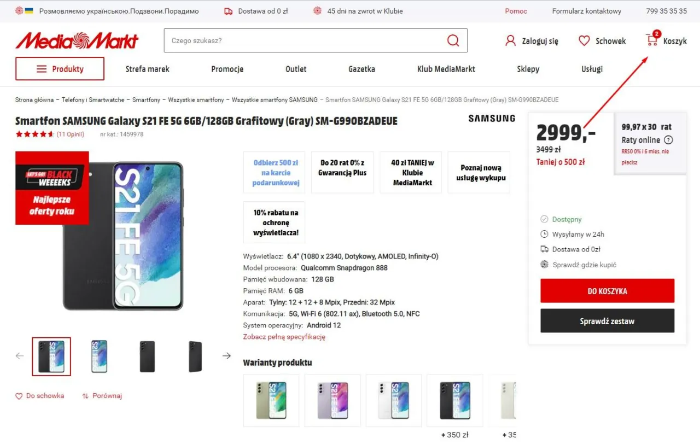700x445 pixels.
Task: Toggle the Do schowka favorite heart
Action: tap(19, 395)
